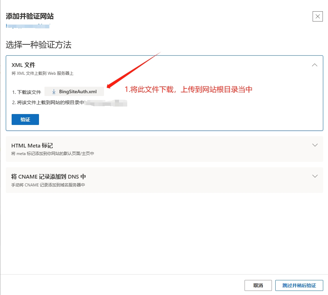
Task: Close the 添加并验证网站 dialog
Action: (317, 16)
